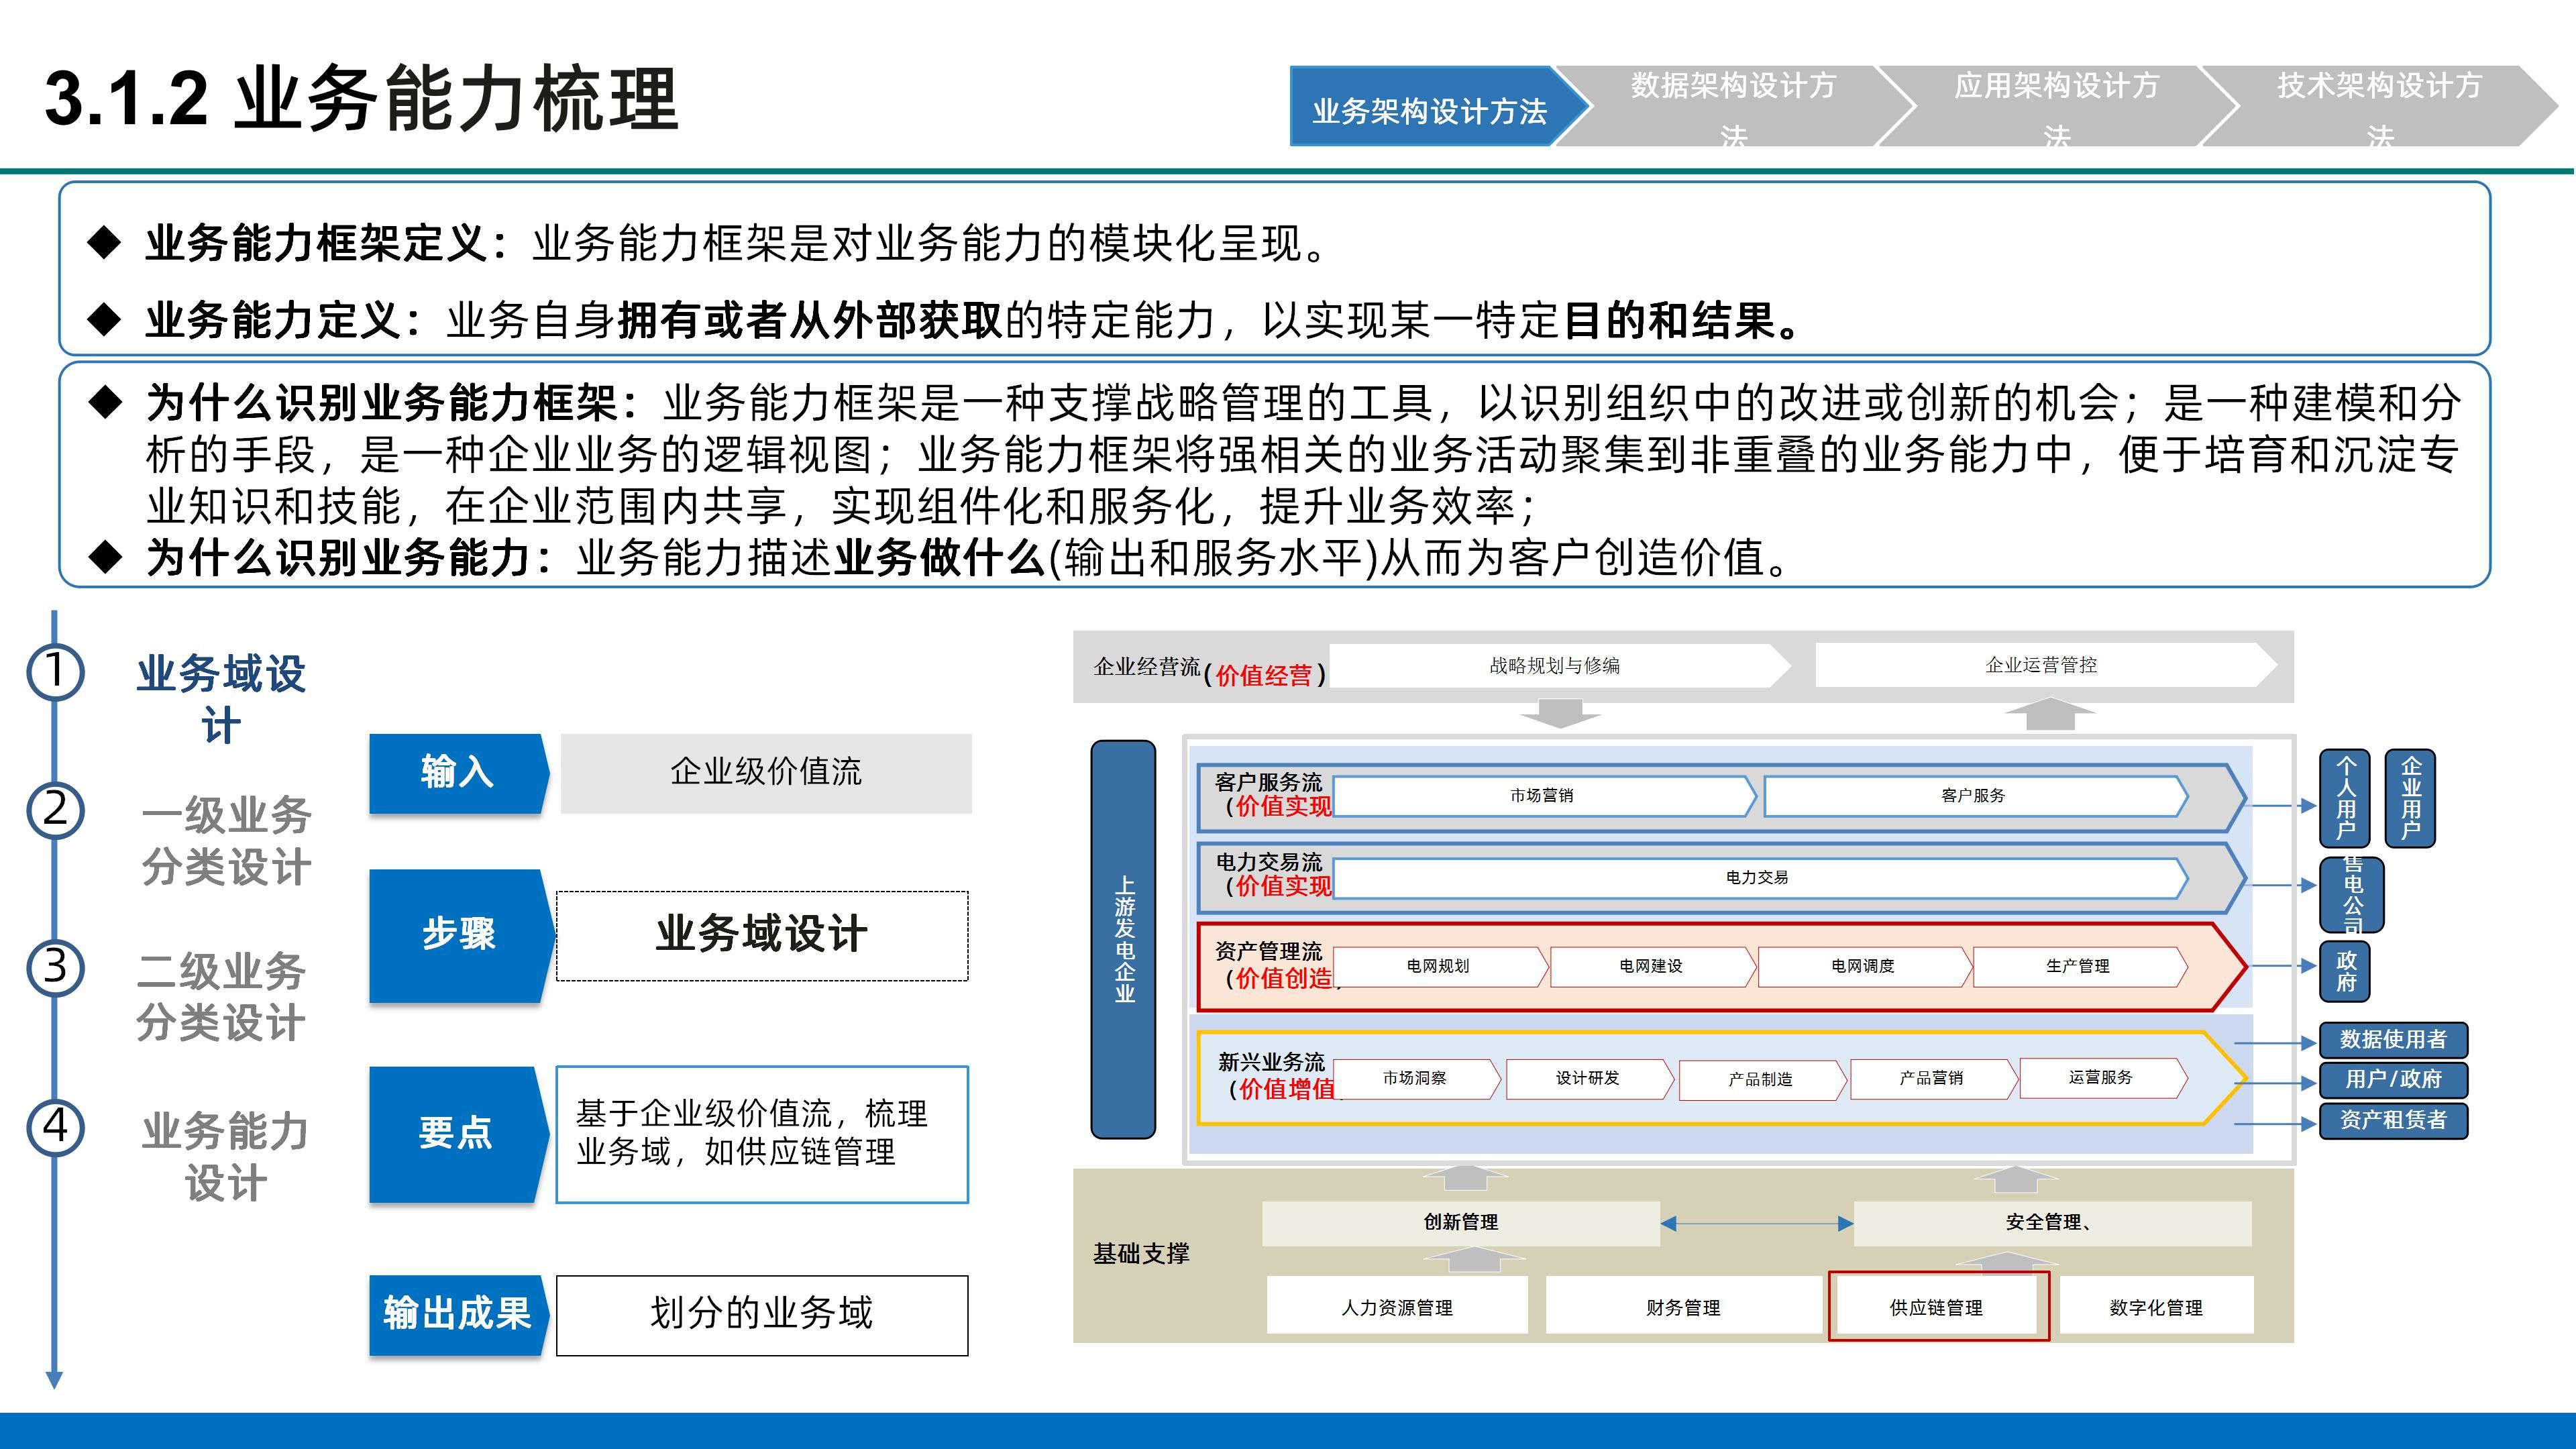Click the 用户/政府 label box
The height and width of the screenshot is (1449, 2576).
[x=2393, y=1080]
